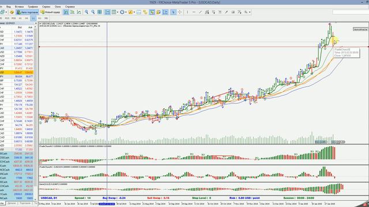Switch chart to candlestick mode
369x207 pixels.
point(73,12)
